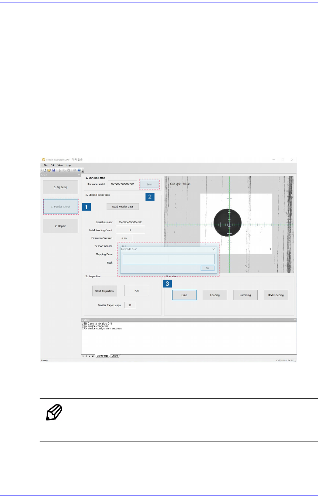Switch to the Message tab
Viewport: 318px width, 499px height.
(102, 356)
